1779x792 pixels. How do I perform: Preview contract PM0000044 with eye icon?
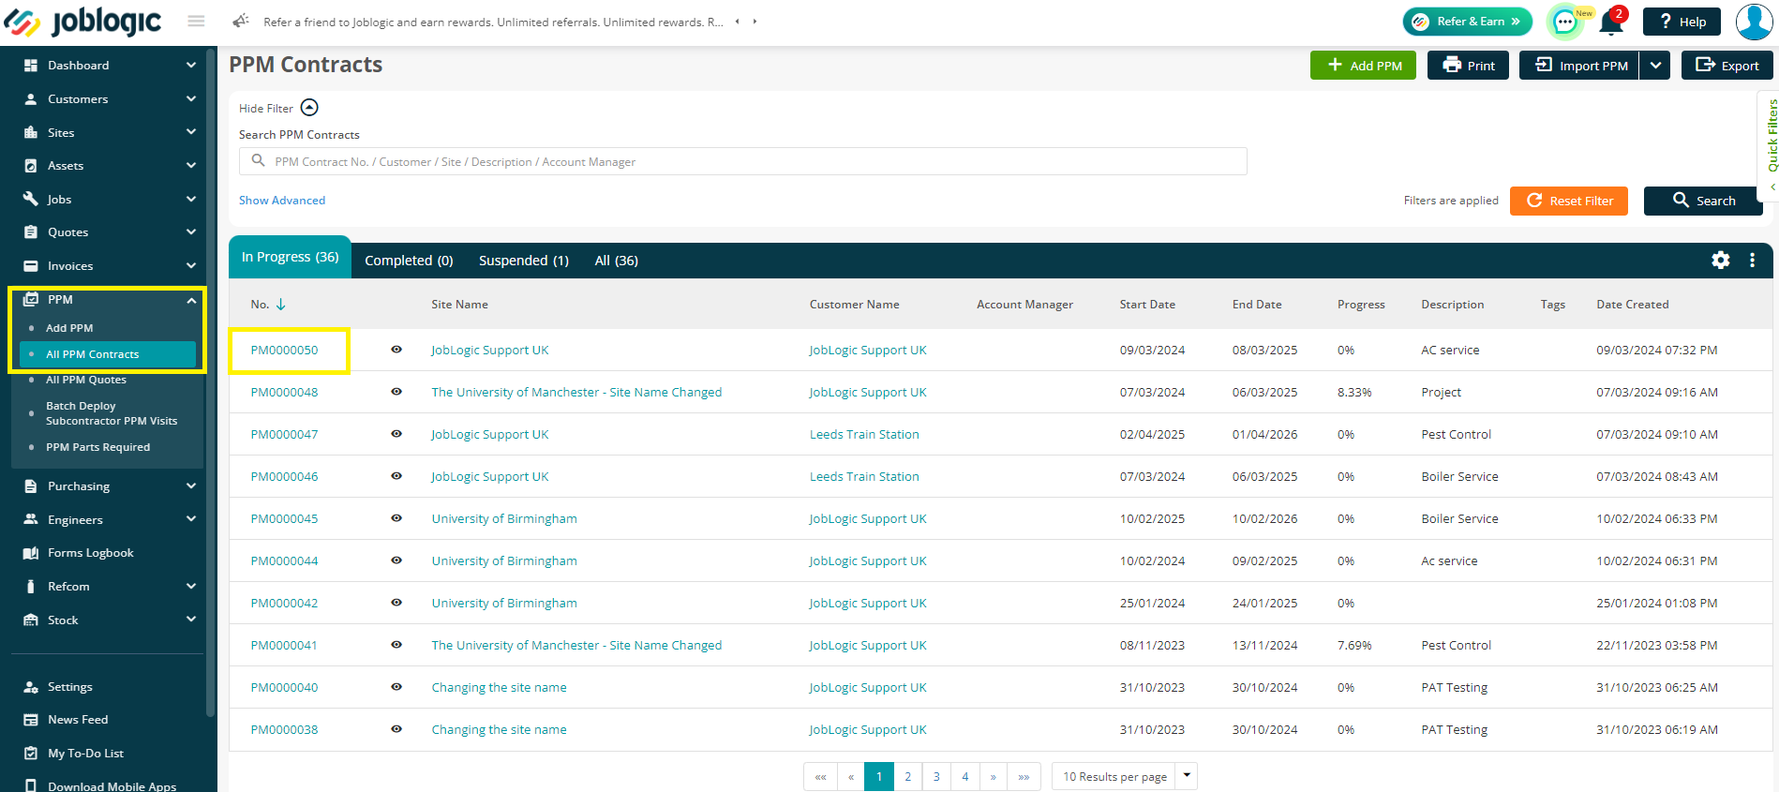pyautogui.click(x=396, y=560)
